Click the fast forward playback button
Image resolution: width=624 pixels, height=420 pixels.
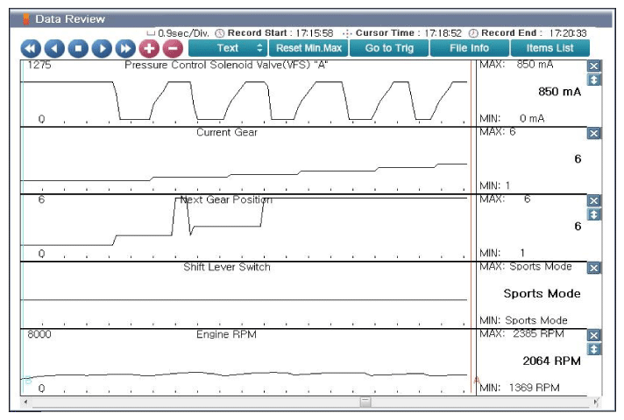click(125, 48)
